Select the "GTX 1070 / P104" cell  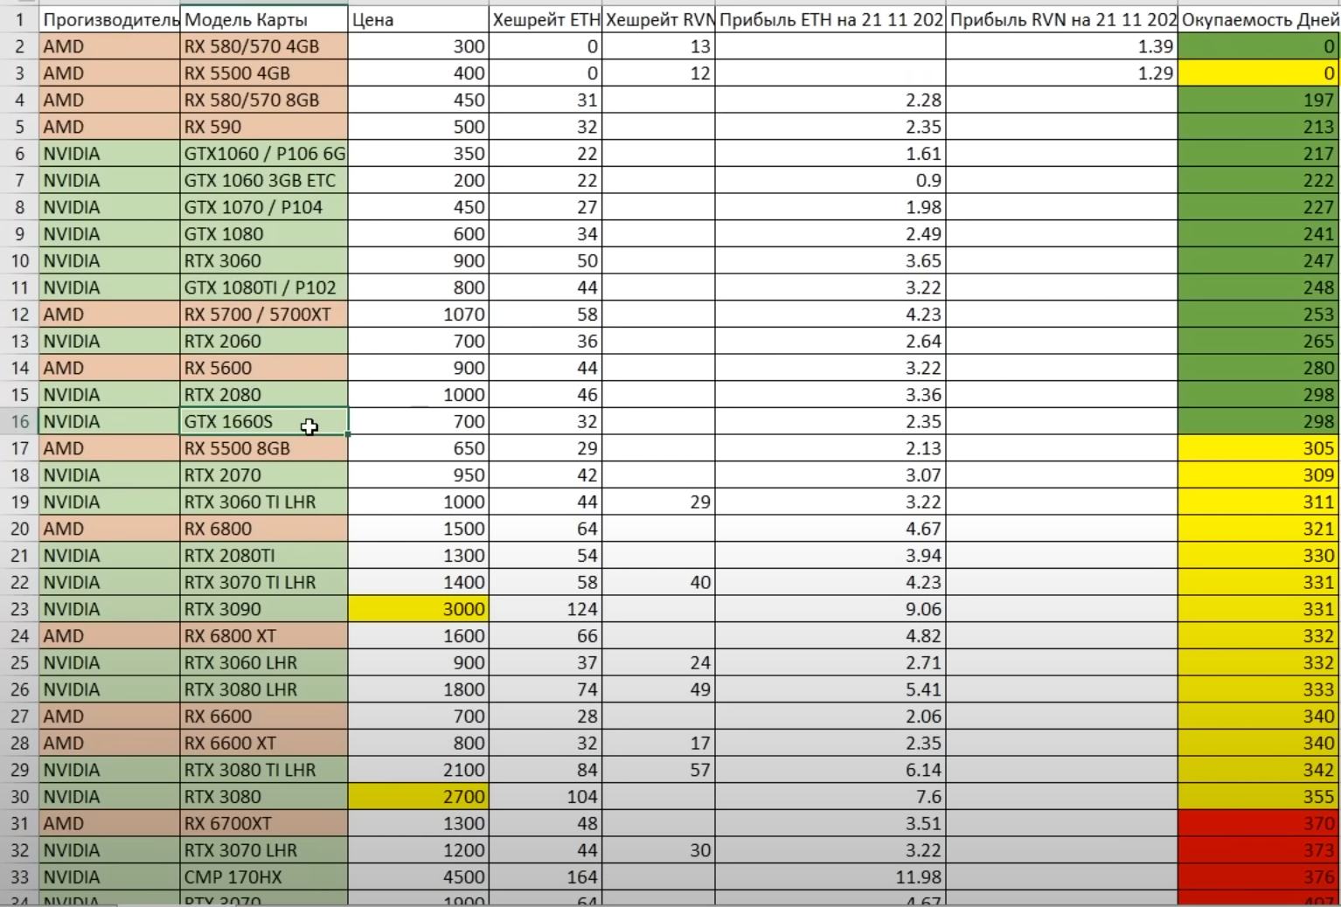(x=264, y=207)
